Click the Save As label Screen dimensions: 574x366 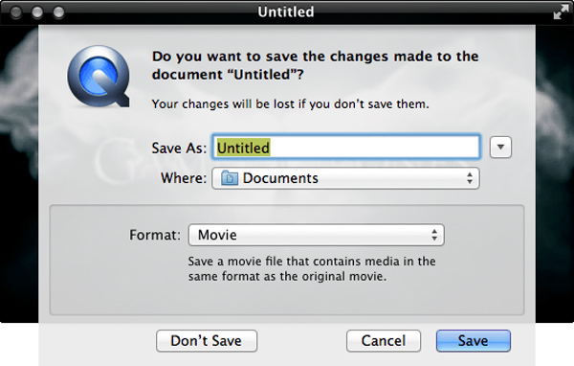(x=179, y=149)
